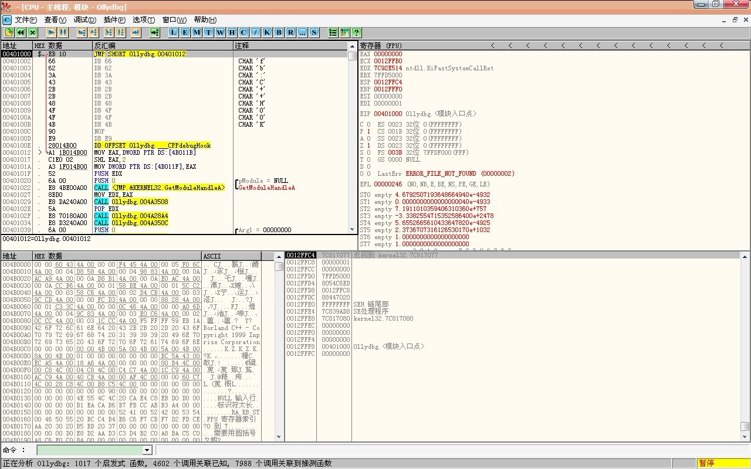751x469 pixels.
Task: Click the execute till return icon
Action: point(136,32)
